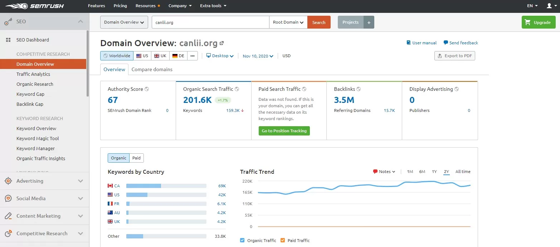Expand the Social Media section chevron
560x247 pixels.
(81, 198)
